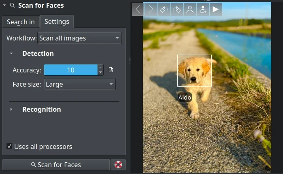The width and height of the screenshot is (283, 174).
Task: Select the face region on the puppy
Action: (194, 71)
